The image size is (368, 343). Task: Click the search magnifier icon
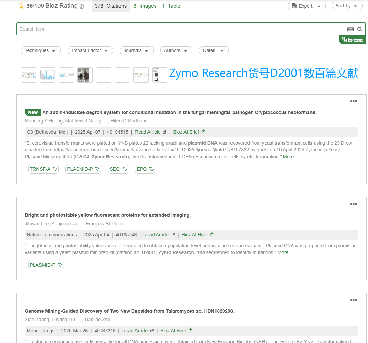359,29
